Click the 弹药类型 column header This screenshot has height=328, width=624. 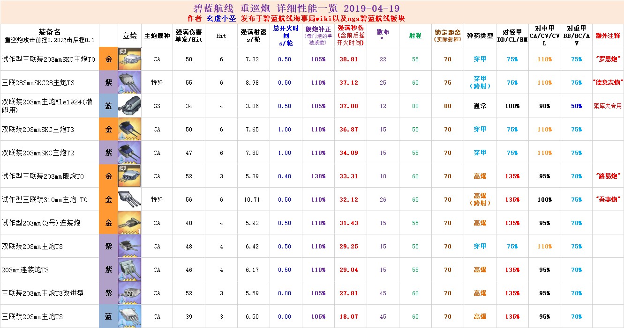click(480, 36)
